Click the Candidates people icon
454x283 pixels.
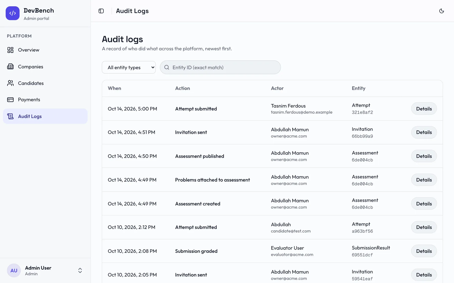click(10, 83)
